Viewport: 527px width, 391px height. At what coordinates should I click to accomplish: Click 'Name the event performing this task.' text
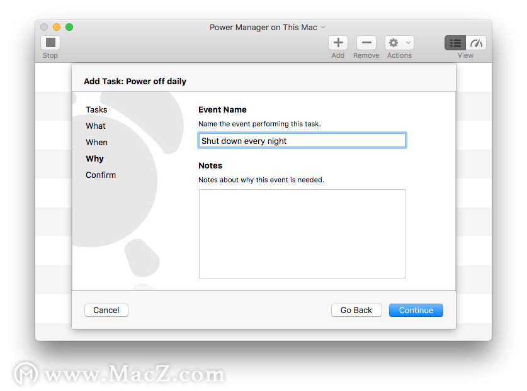259,124
